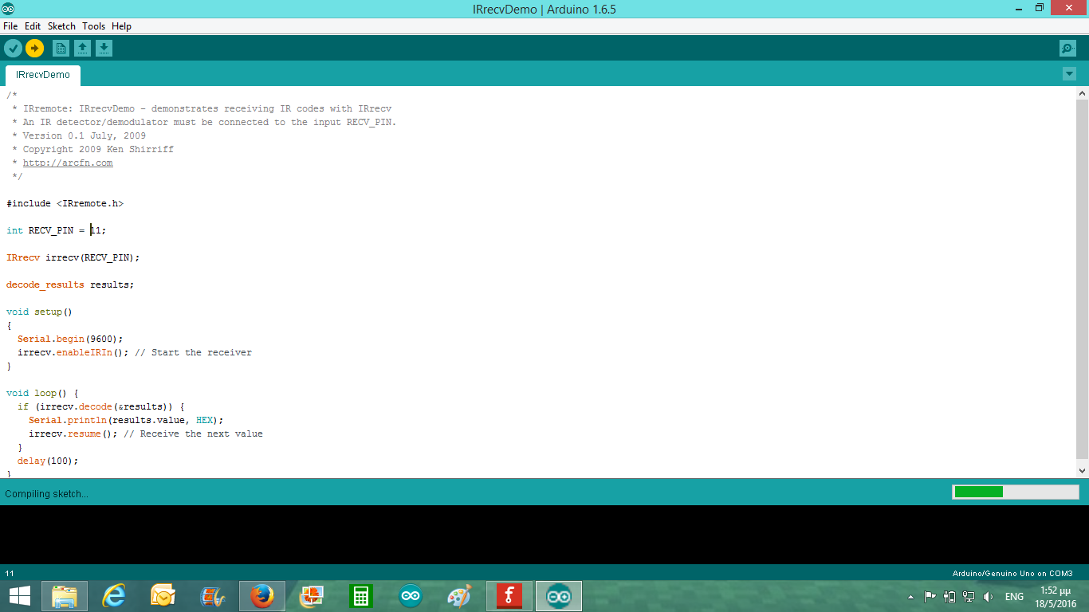Screen dimensions: 1089x612
Task: Click "Arduino/Genuino Uno on COM3" in the status bar
Action: (1012, 574)
